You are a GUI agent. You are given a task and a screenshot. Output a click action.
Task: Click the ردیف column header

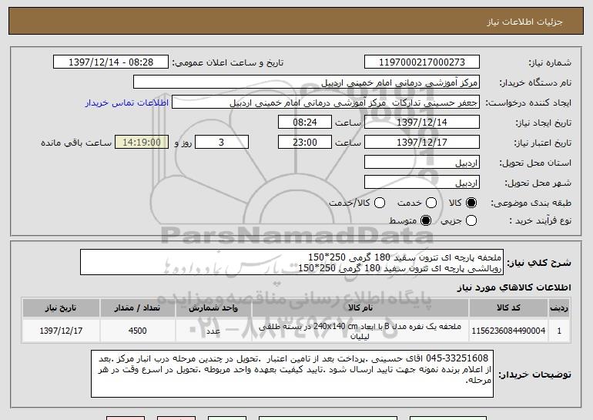pos(559,308)
